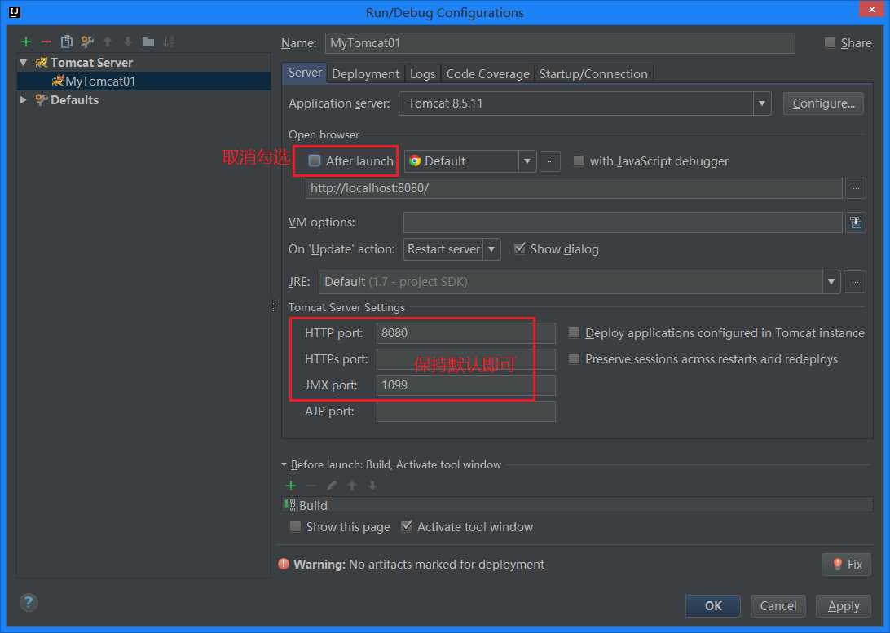Image resolution: width=890 pixels, height=633 pixels.
Task: Switch to the Server tab
Action: (305, 73)
